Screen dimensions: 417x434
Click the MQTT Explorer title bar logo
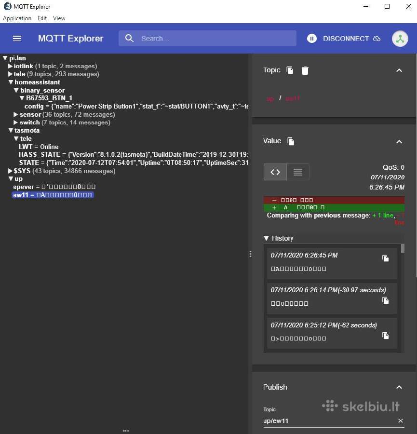(x=7, y=6)
